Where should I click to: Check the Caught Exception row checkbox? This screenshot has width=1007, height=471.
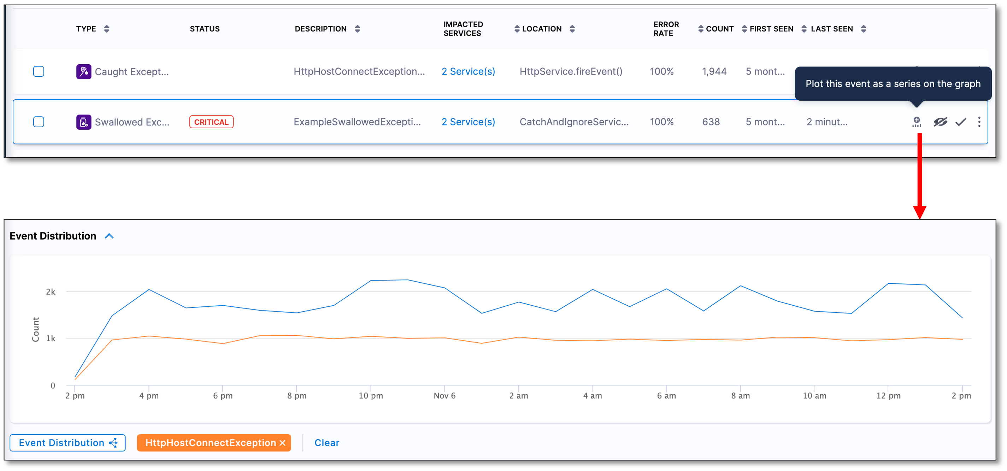point(39,71)
